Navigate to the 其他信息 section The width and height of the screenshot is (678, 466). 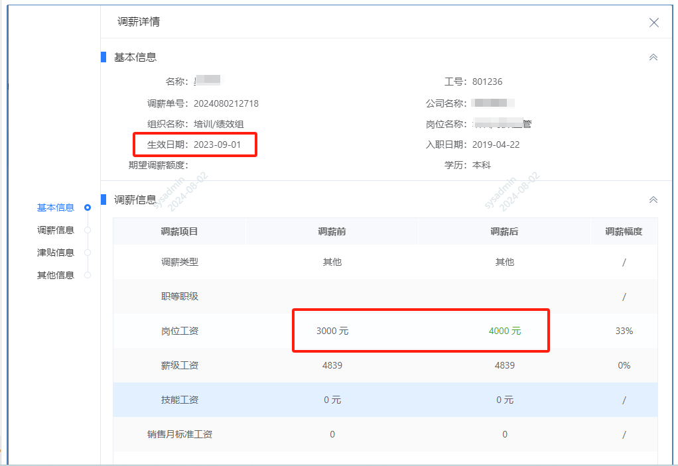pyautogui.click(x=56, y=274)
